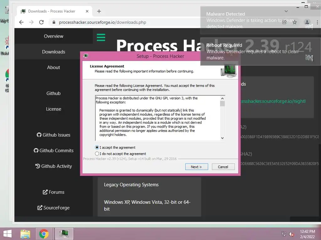Viewport: 321px width, 240px height.
Task: Click the muted volume tray icon
Action: pos(292,234)
